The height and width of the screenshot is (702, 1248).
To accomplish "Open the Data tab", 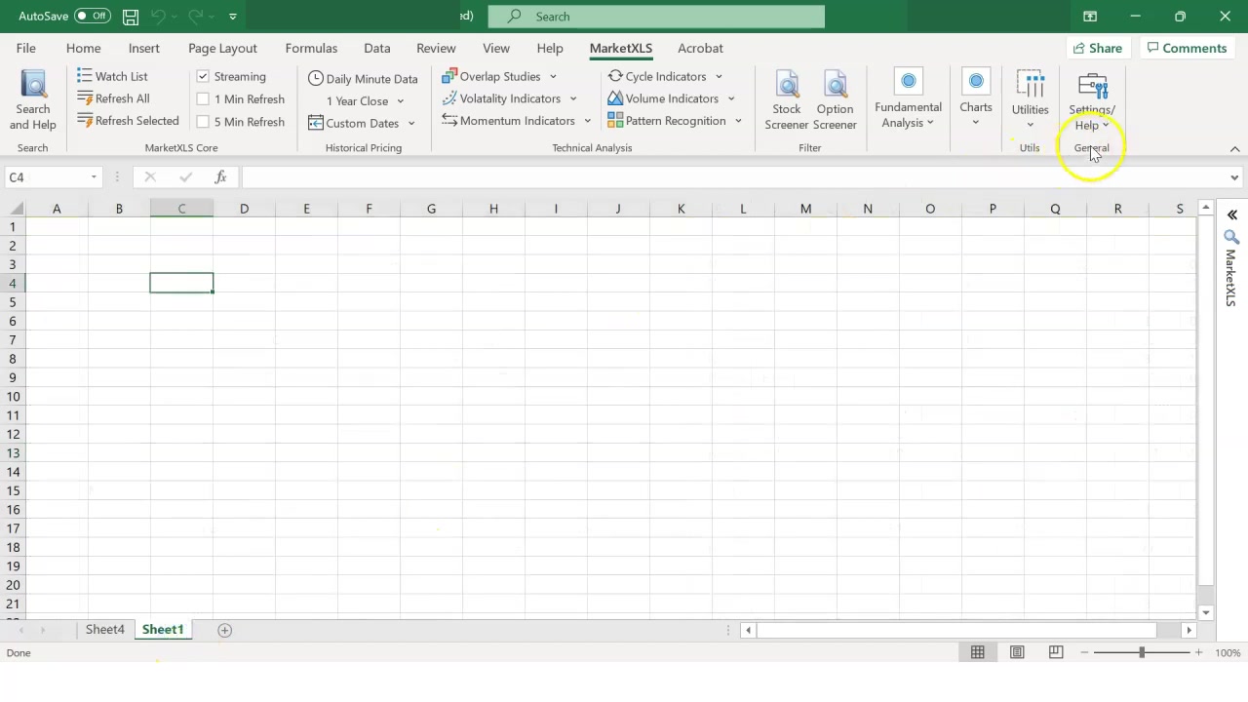I will coord(376,48).
